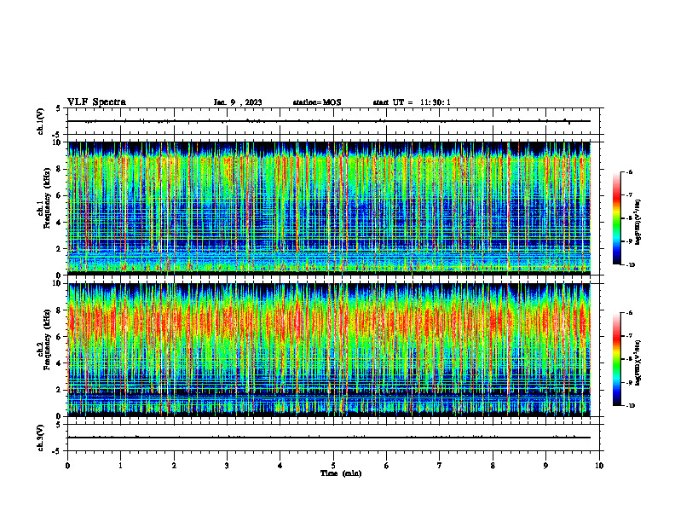This screenshot has width=675, height=522.
Task: Click the log(PSD) label beside ch.1 colorbar
Action: 637,223
